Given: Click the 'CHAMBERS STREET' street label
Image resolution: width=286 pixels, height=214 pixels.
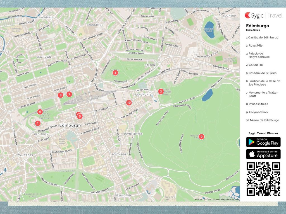Looking at the screenshot, I should click(x=90, y=131).
